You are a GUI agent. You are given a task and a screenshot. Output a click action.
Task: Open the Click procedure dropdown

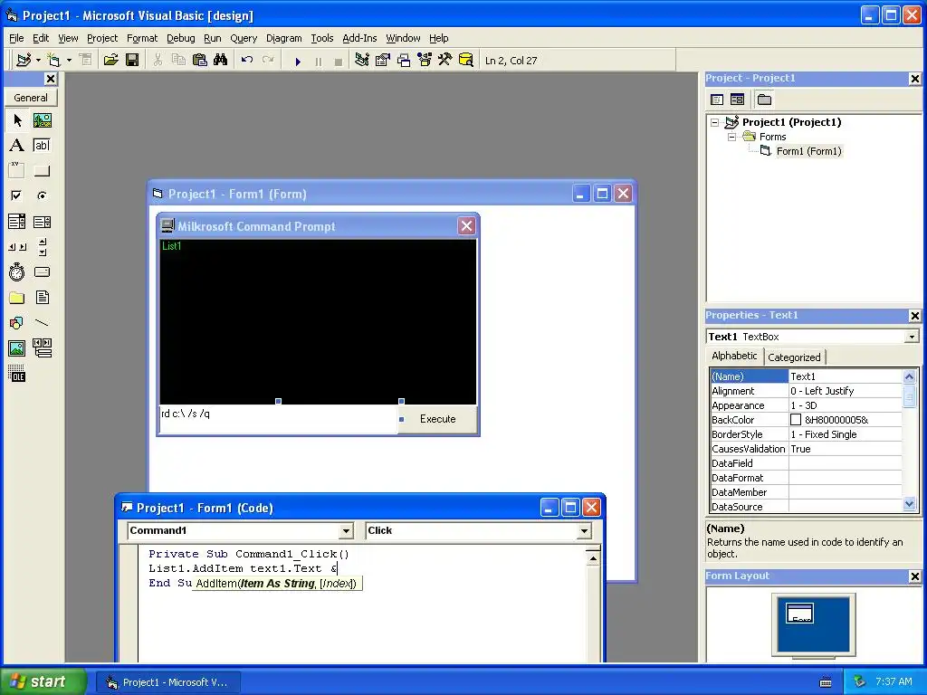click(x=584, y=530)
